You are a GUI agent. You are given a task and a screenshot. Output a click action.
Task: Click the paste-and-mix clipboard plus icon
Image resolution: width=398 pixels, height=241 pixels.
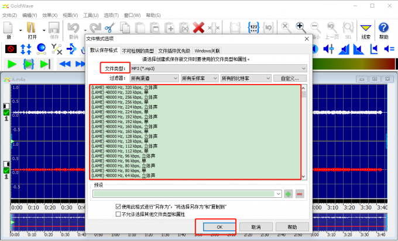pos(170,27)
